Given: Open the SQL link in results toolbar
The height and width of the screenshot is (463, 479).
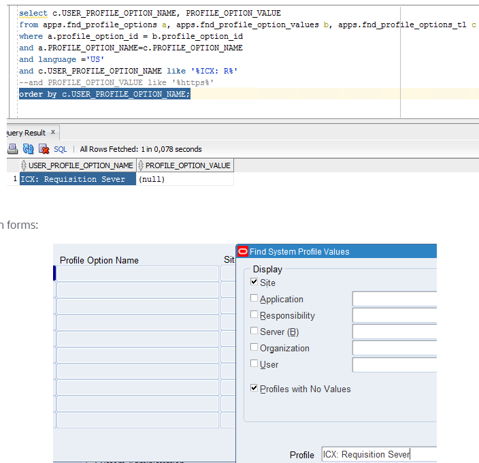Looking at the screenshot, I should (x=61, y=149).
